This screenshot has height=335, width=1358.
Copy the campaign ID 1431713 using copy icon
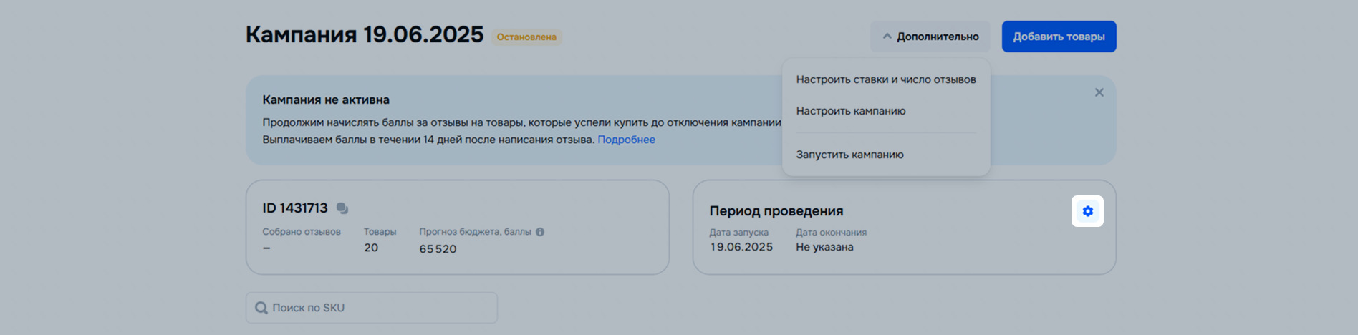(x=342, y=208)
